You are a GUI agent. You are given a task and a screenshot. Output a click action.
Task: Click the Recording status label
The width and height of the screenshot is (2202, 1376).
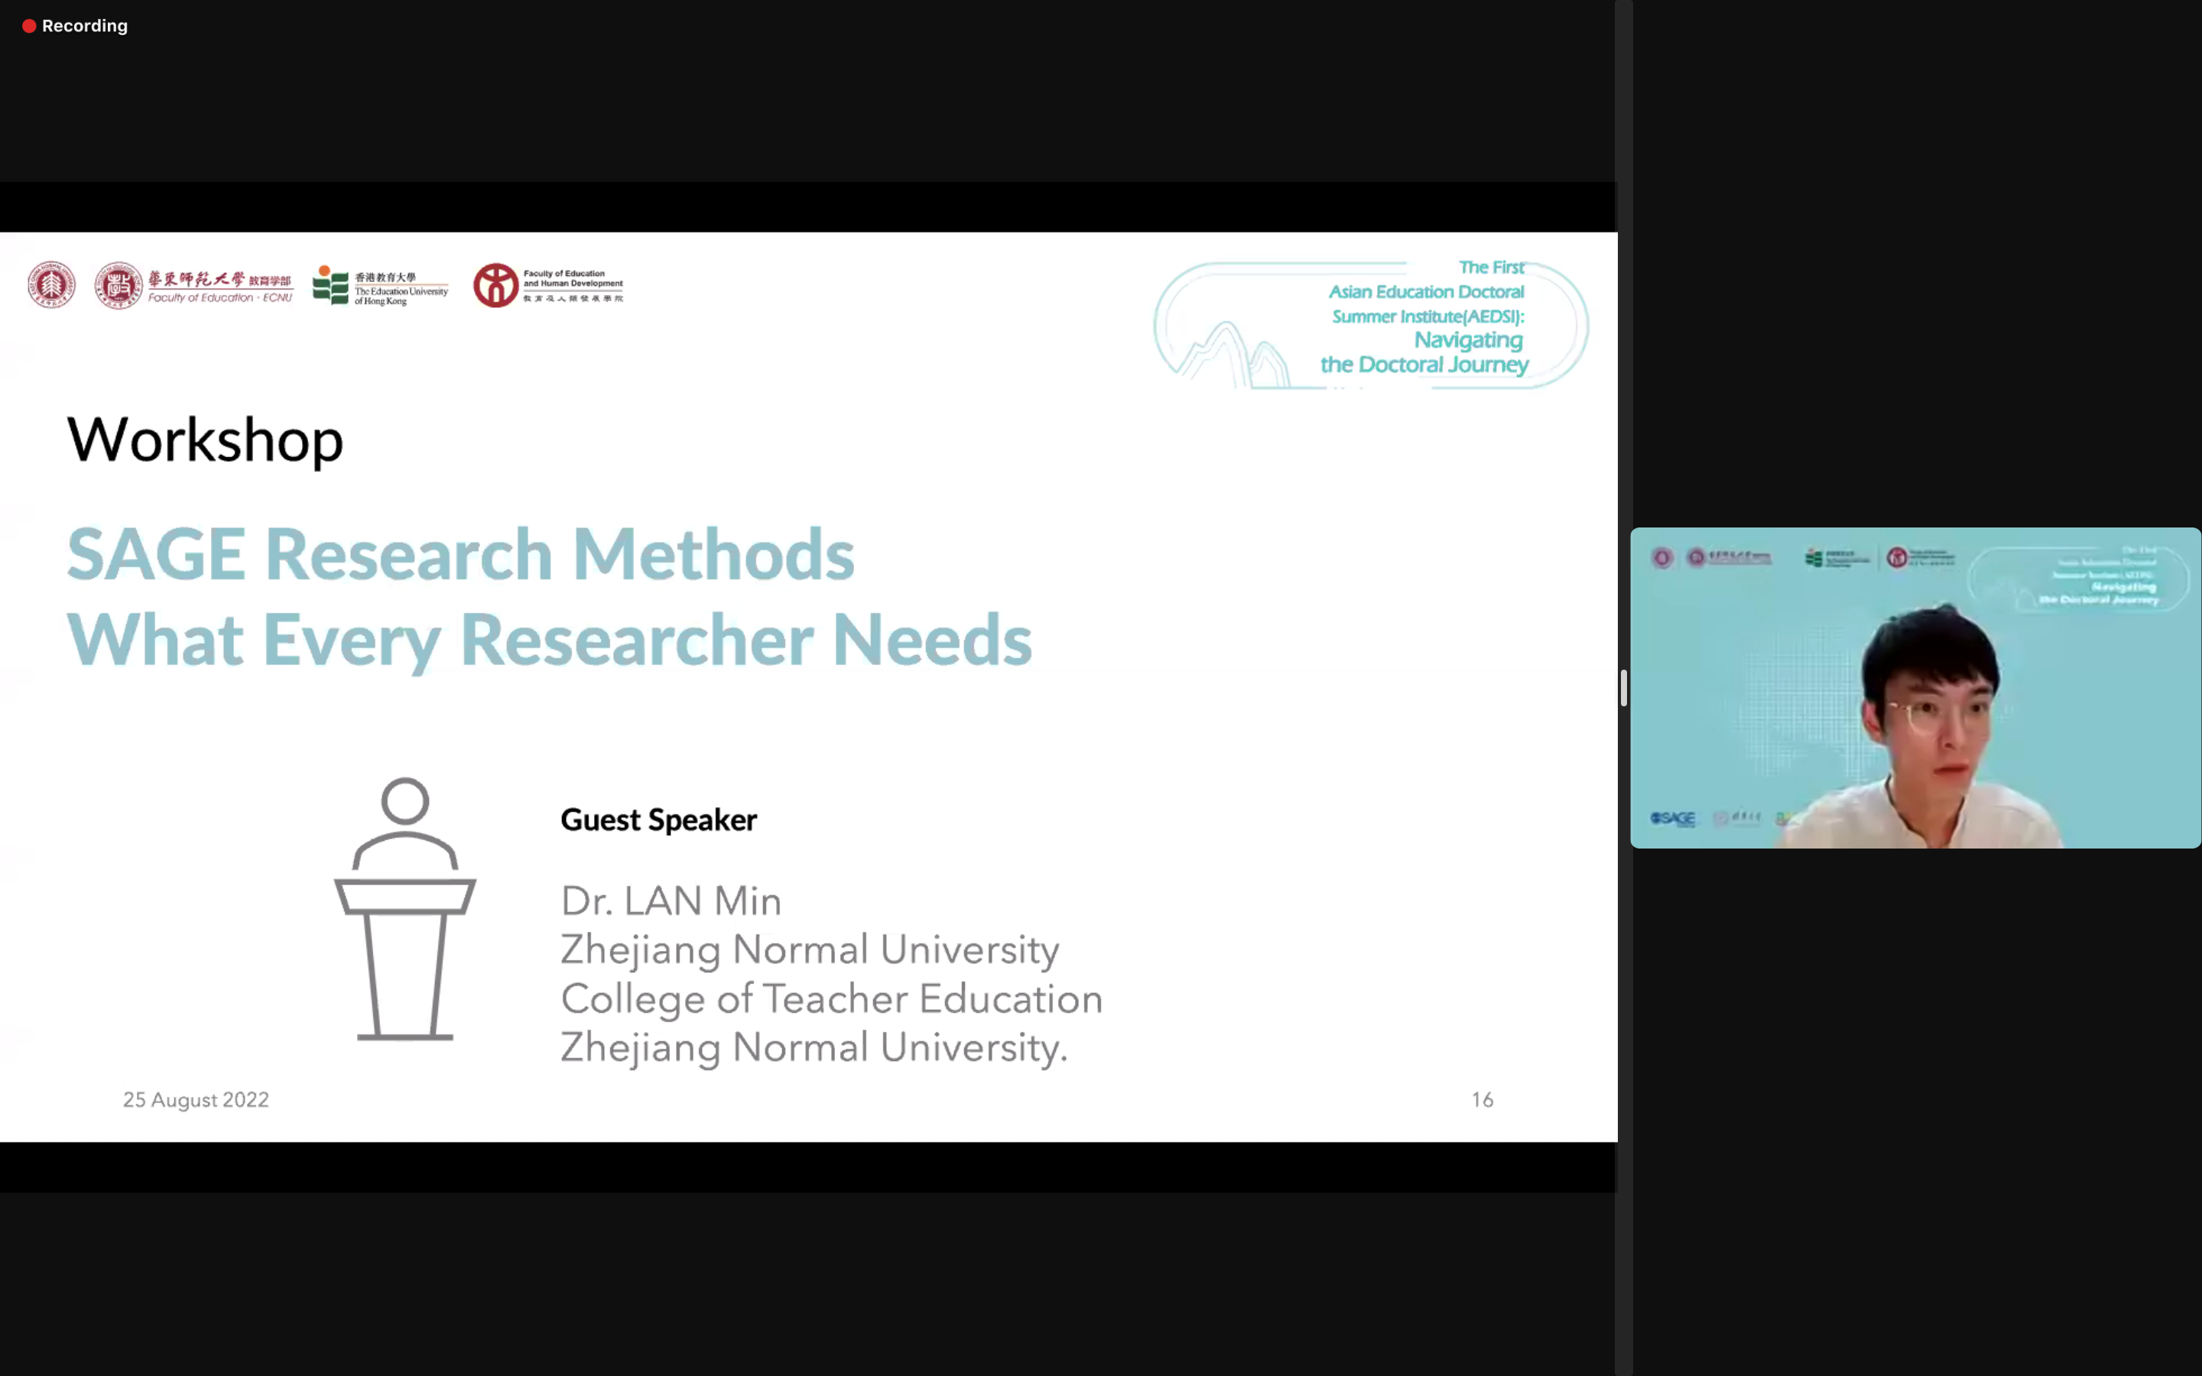pos(85,27)
